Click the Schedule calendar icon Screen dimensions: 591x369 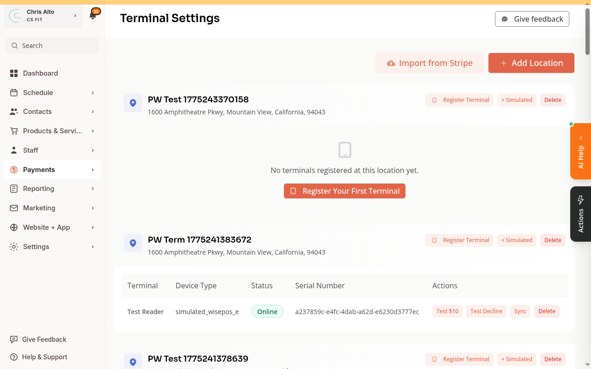14,93
